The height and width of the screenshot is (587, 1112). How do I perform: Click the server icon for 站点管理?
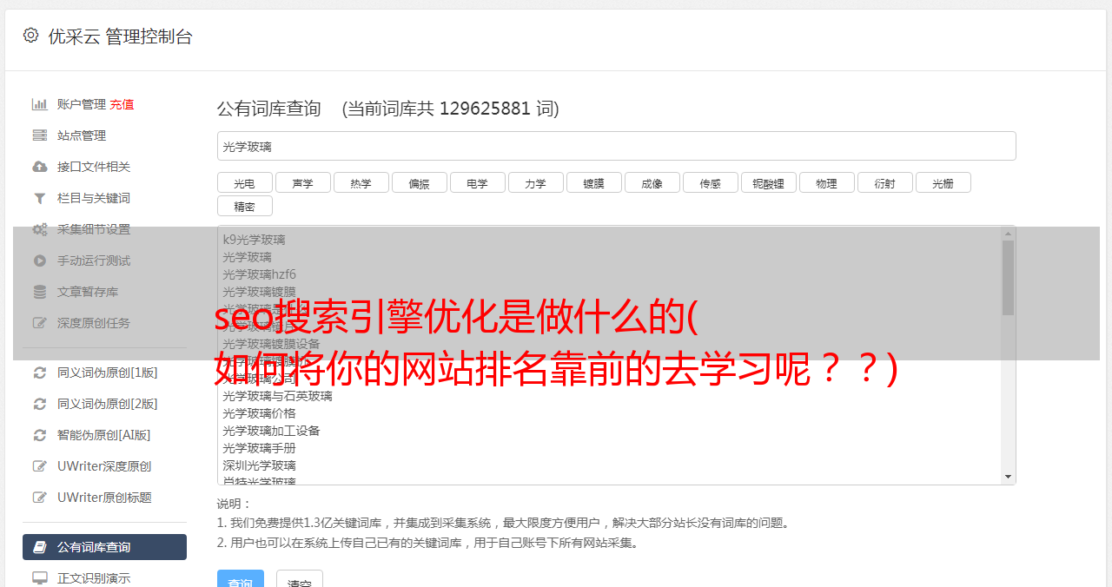tap(39, 135)
